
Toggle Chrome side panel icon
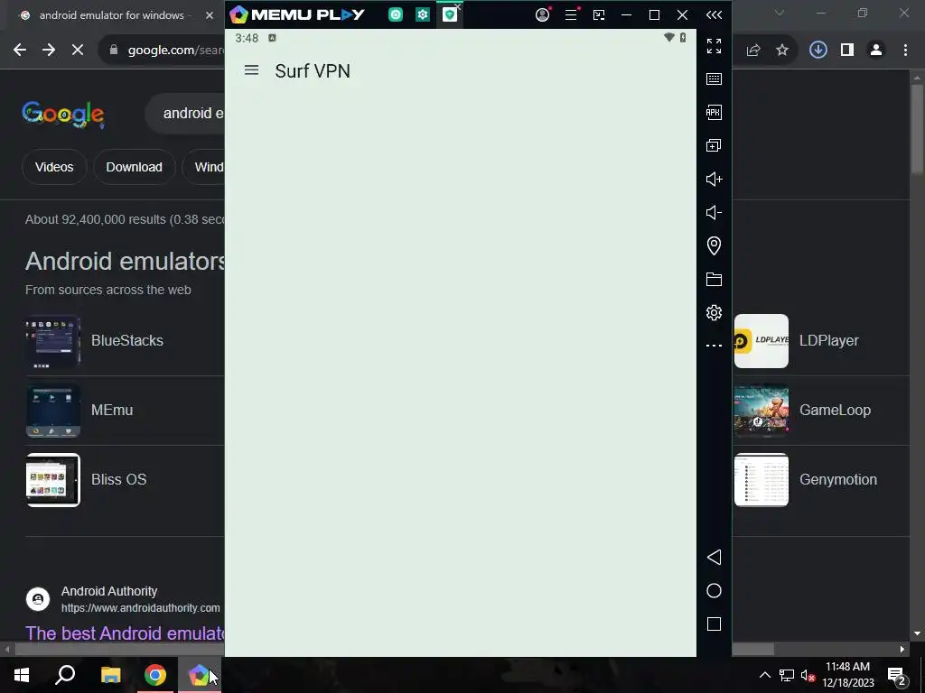(x=847, y=51)
